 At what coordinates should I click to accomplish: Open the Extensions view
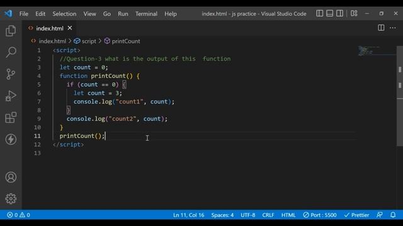(x=11, y=117)
